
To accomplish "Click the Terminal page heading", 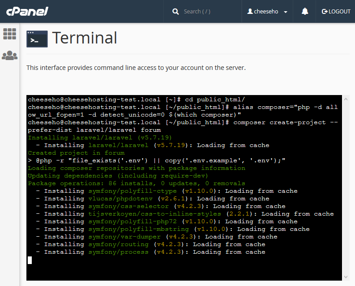I will 85,38.
